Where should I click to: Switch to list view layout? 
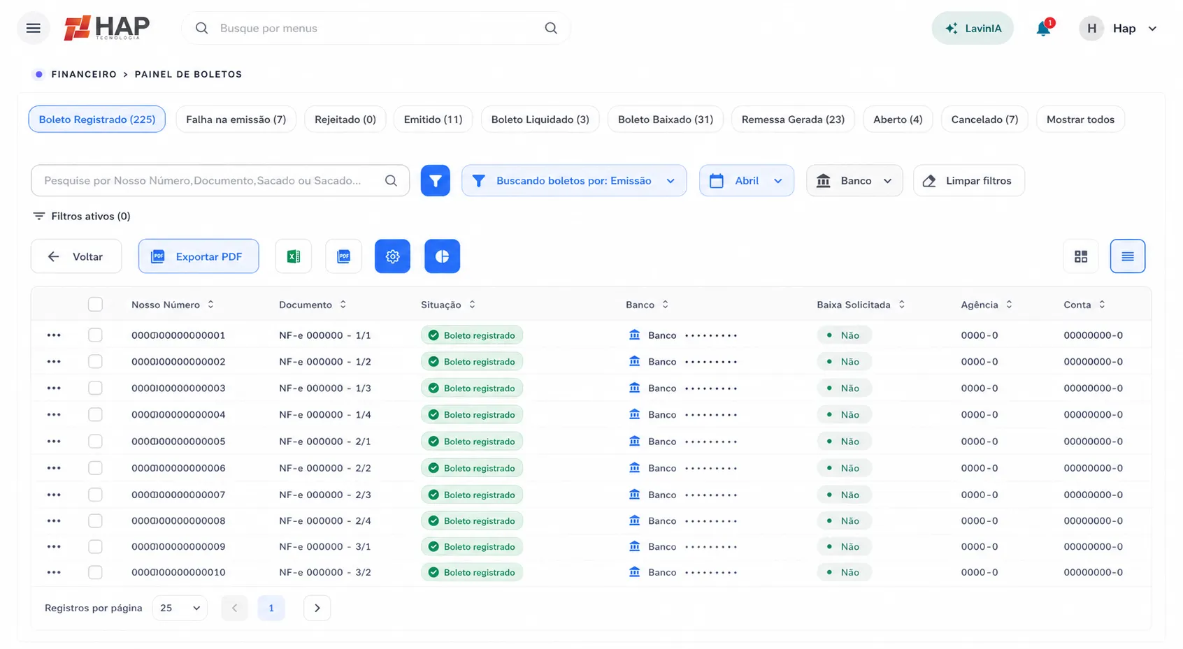click(1128, 256)
